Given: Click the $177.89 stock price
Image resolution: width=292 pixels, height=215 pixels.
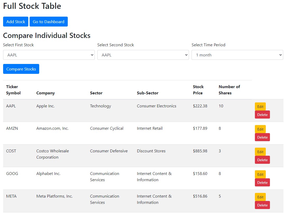Looking at the screenshot, I should pos(200,128).
